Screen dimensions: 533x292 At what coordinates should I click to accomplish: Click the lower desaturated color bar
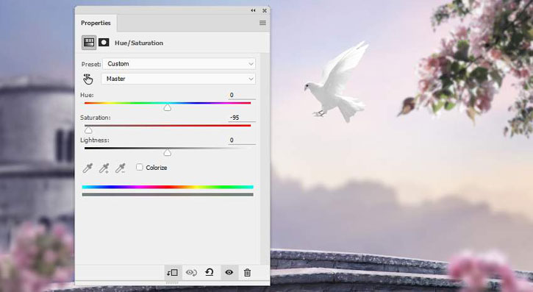click(x=168, y=195)
